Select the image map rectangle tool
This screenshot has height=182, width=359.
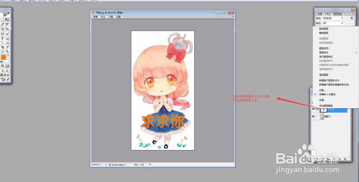click(x=2, y=29)
